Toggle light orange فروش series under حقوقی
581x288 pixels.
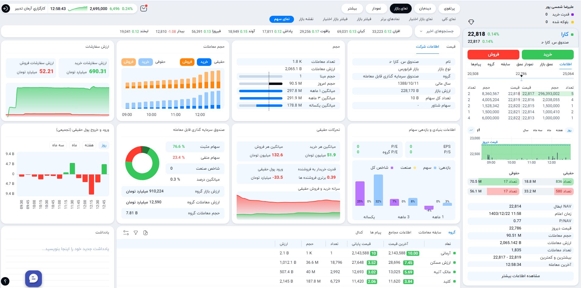click(x=129, y=62)
